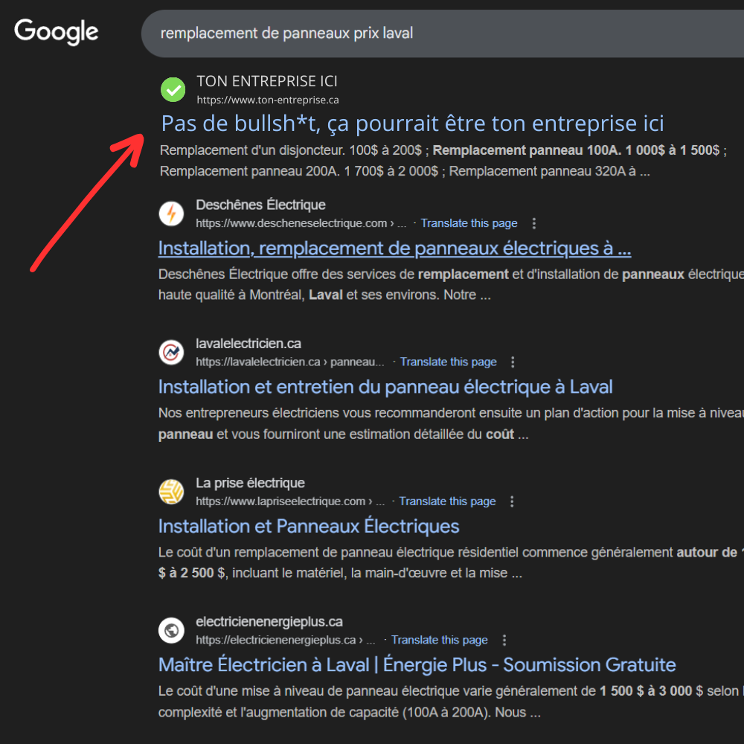The width and height of the screenshot is (744, 744).
Task: Translate the lavalelectricien.ca page
Action: pos(448,362)
